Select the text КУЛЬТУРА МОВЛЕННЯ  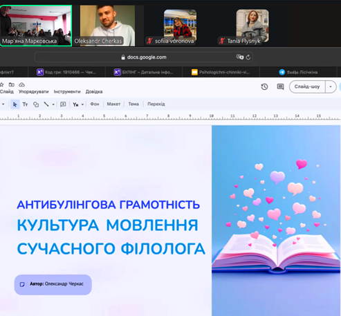107,225
